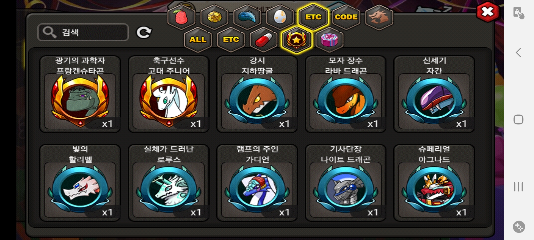The width and height of the screenshot is (534, 240).
Task: Select the pink gift box filter
Action: [329, 39]
